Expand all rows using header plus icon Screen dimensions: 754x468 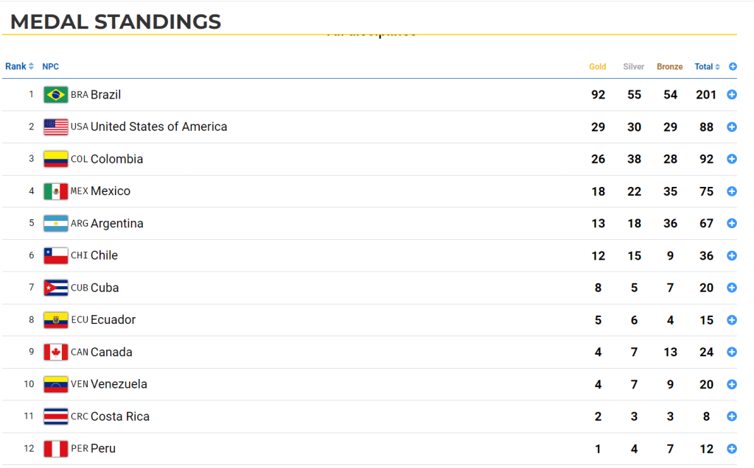coord(733,67)
